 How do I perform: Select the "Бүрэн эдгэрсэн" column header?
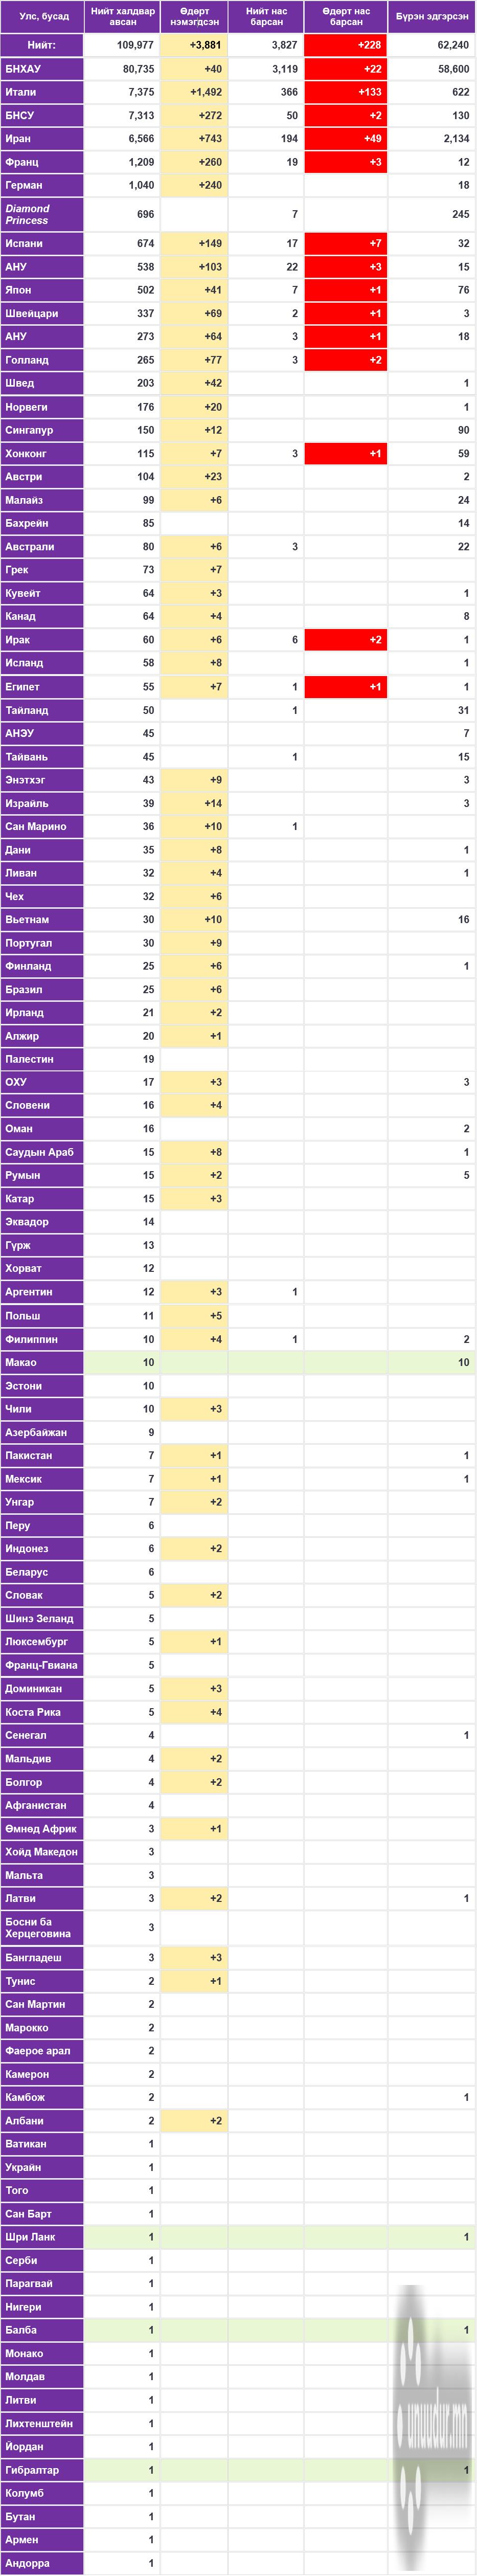432,17
